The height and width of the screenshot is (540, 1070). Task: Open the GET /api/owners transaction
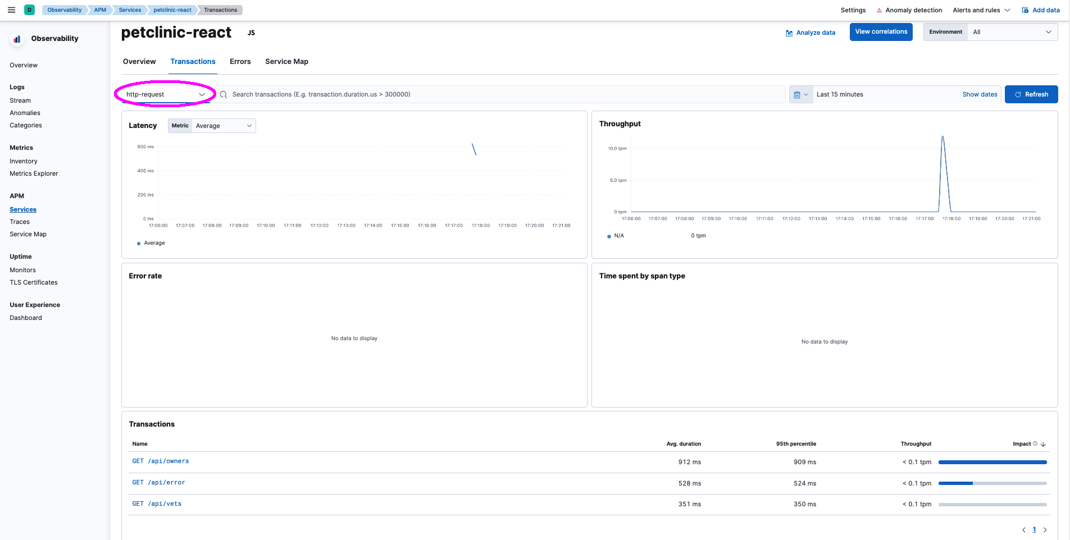(x=161, y=461)
